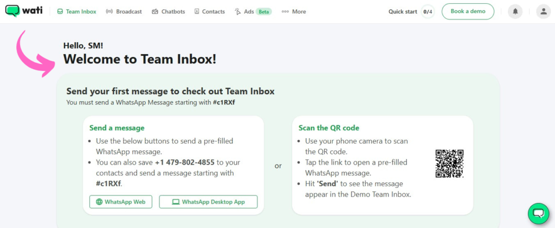Open the Team Inbox tab
The image size is (555, 228).
click(x=76, y=11)
